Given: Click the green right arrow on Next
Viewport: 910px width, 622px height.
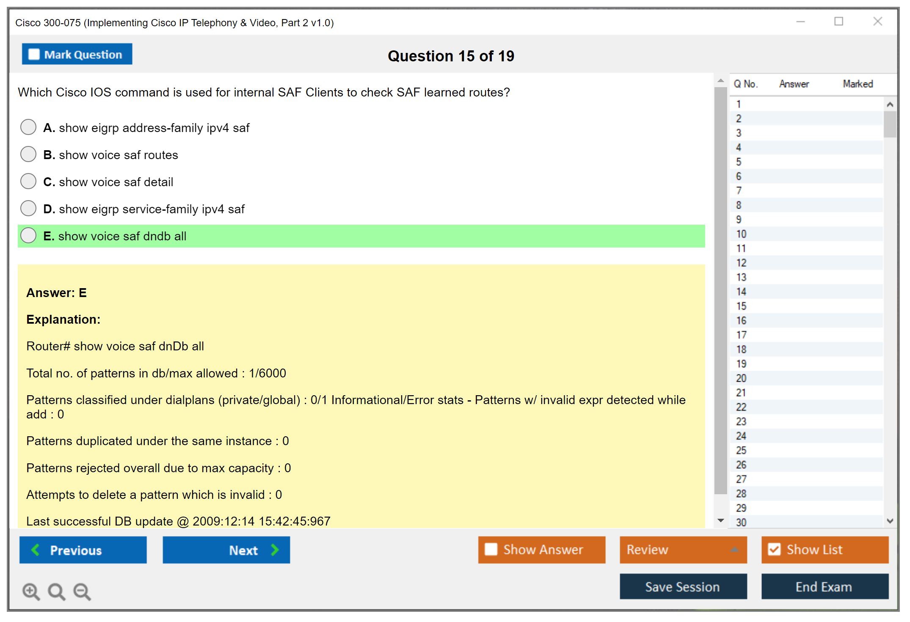Looking at the screenshot, I should click(x=275, y=550).
